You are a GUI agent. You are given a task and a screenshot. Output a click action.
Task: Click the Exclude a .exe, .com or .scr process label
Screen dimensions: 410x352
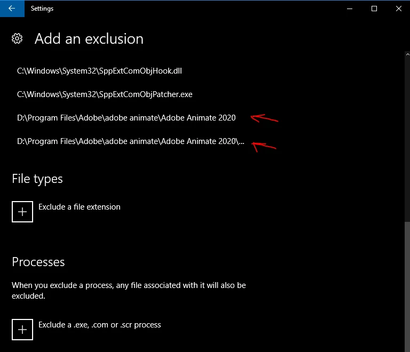tap(100, 325)
